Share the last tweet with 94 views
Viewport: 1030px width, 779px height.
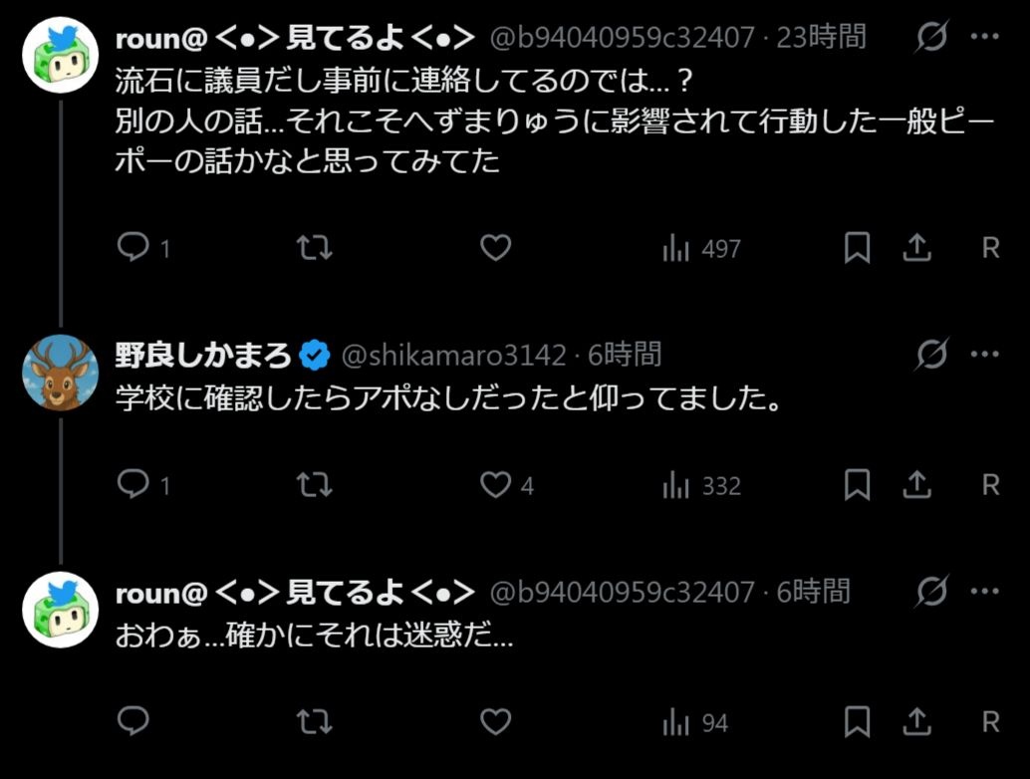[916, 722]
